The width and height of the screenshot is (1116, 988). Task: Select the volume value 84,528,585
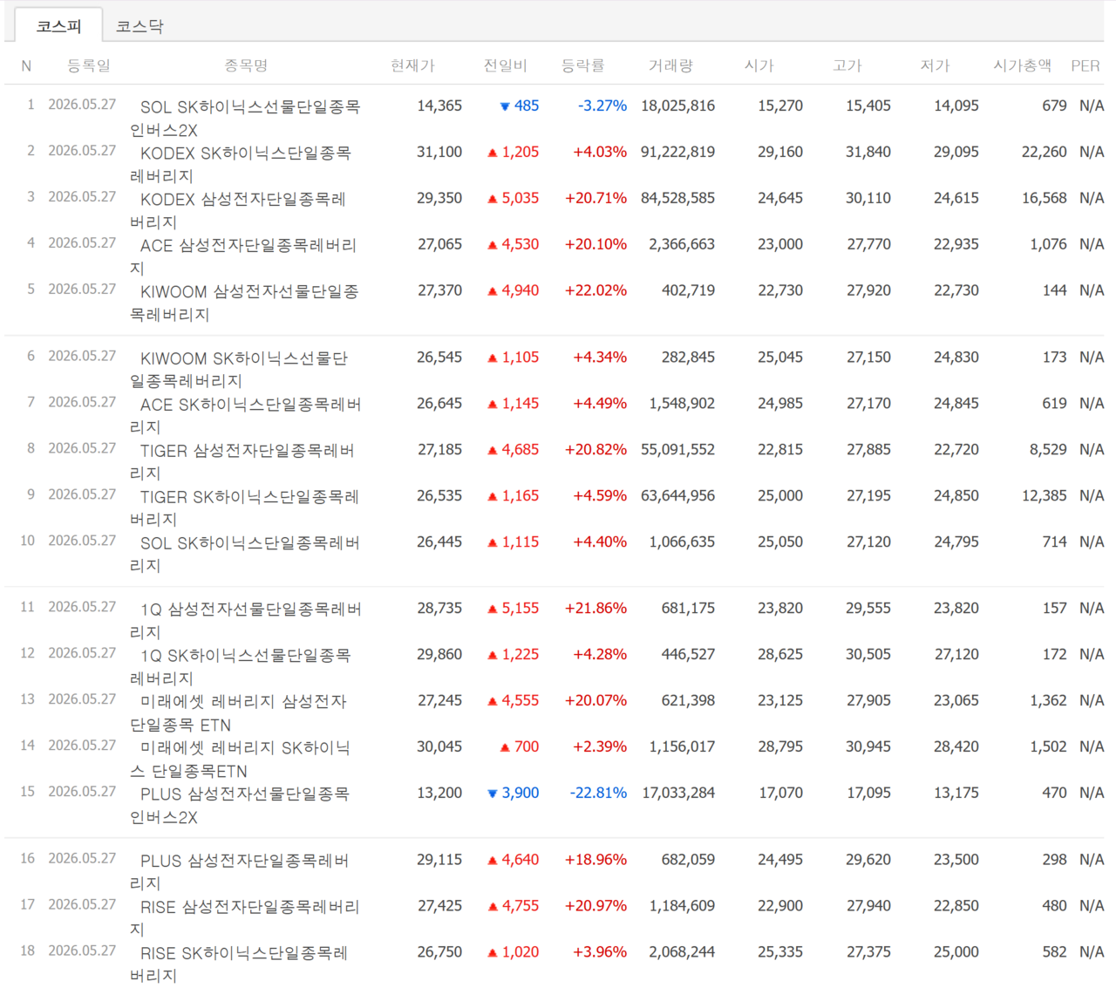coord(678,198)
